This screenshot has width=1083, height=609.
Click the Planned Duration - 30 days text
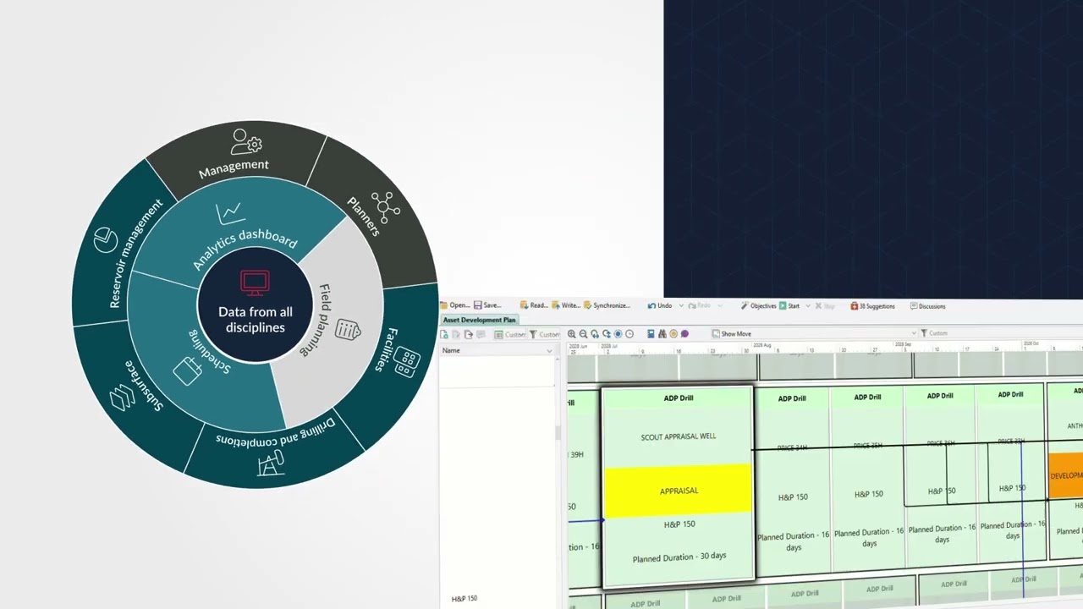(679, 557)
